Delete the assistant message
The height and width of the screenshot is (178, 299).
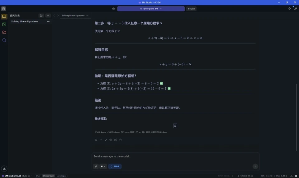121,140
